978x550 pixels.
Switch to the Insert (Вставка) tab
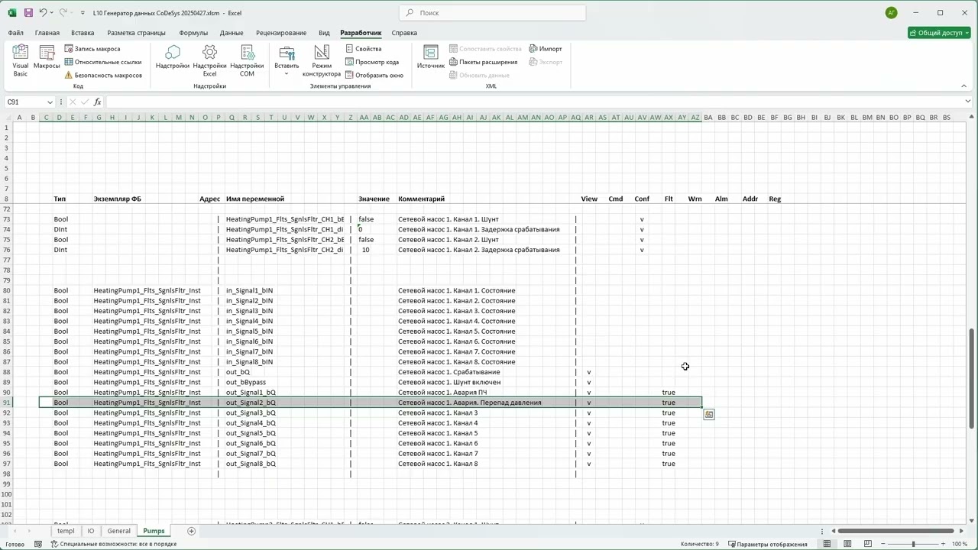(x=83, y=33)
